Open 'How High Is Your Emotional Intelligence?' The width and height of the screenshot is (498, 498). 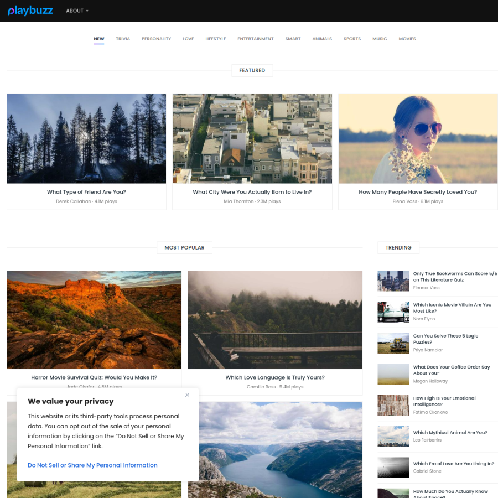pyautogui.click(x=444, y=401)
